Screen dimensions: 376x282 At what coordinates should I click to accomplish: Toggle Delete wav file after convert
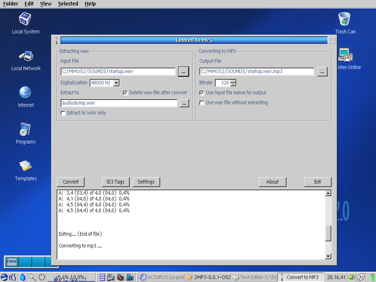pos(125,93)
